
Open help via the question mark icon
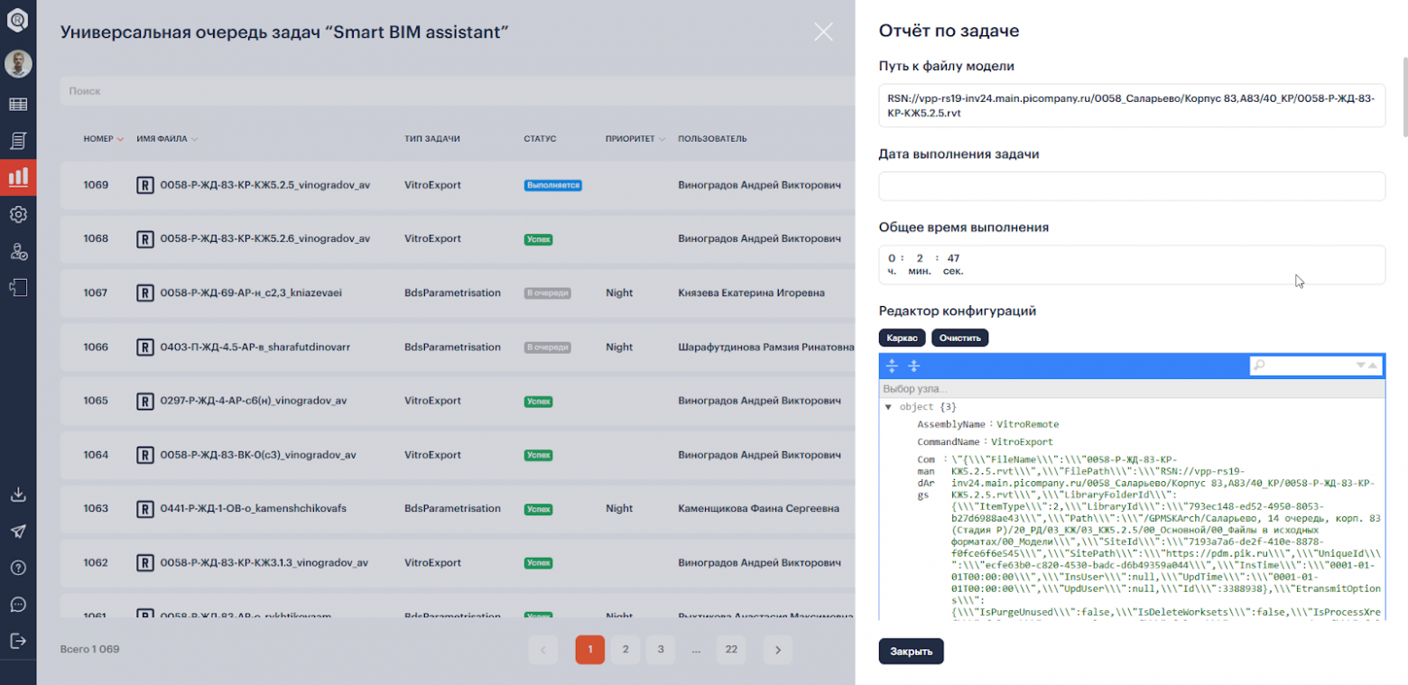tap(18, 568)
